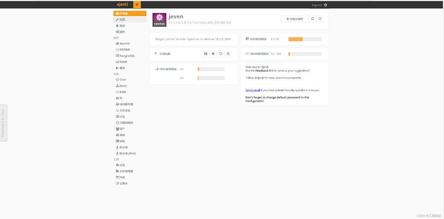The image size is (444, 219).
Task: Open the 仪表盘 dashboard sidebar item
Action: [130, 13]
